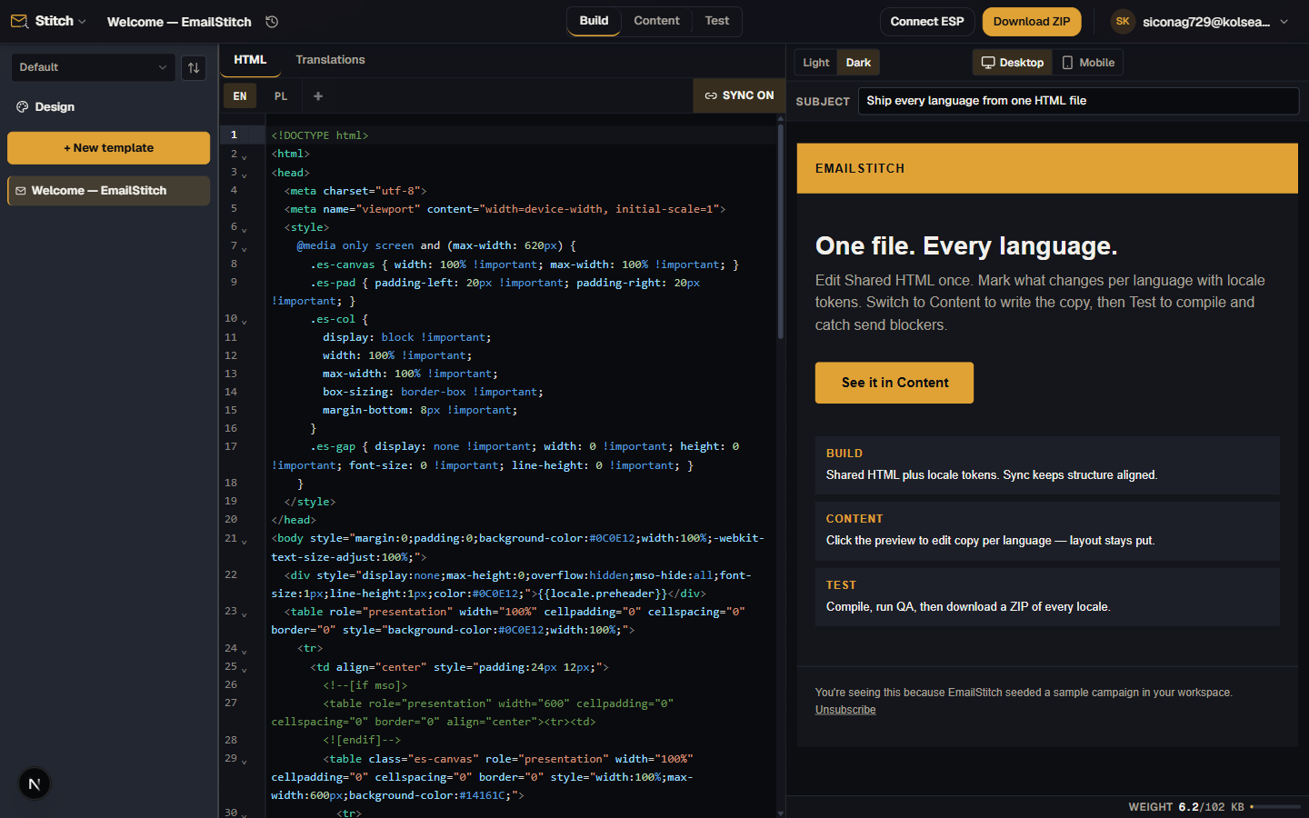
Task: Click the Welcome — EmailStitch title
Action: tap(179, 22)
